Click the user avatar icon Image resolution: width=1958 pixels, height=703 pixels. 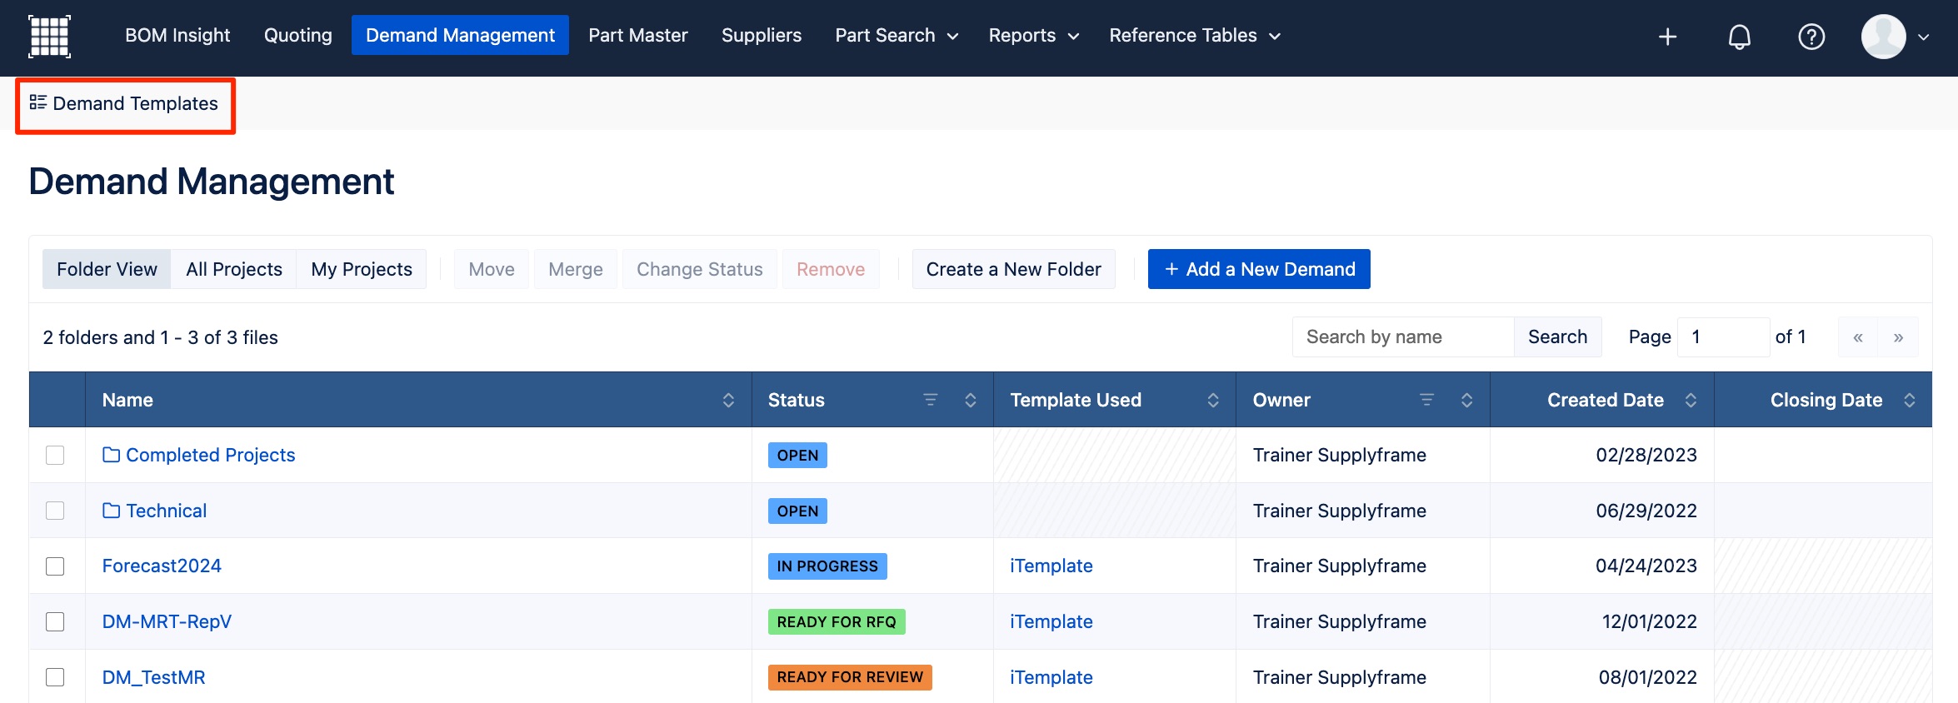coord(1883,37)
